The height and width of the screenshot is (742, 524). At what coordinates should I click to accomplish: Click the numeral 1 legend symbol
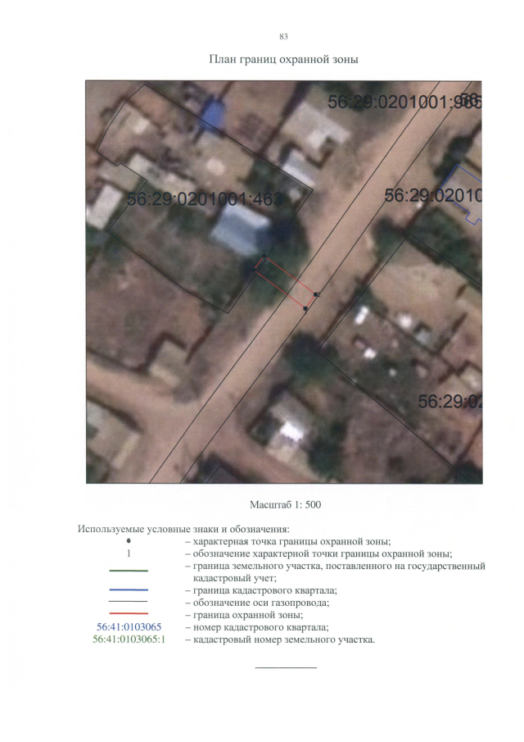click(x=129, y=553)
